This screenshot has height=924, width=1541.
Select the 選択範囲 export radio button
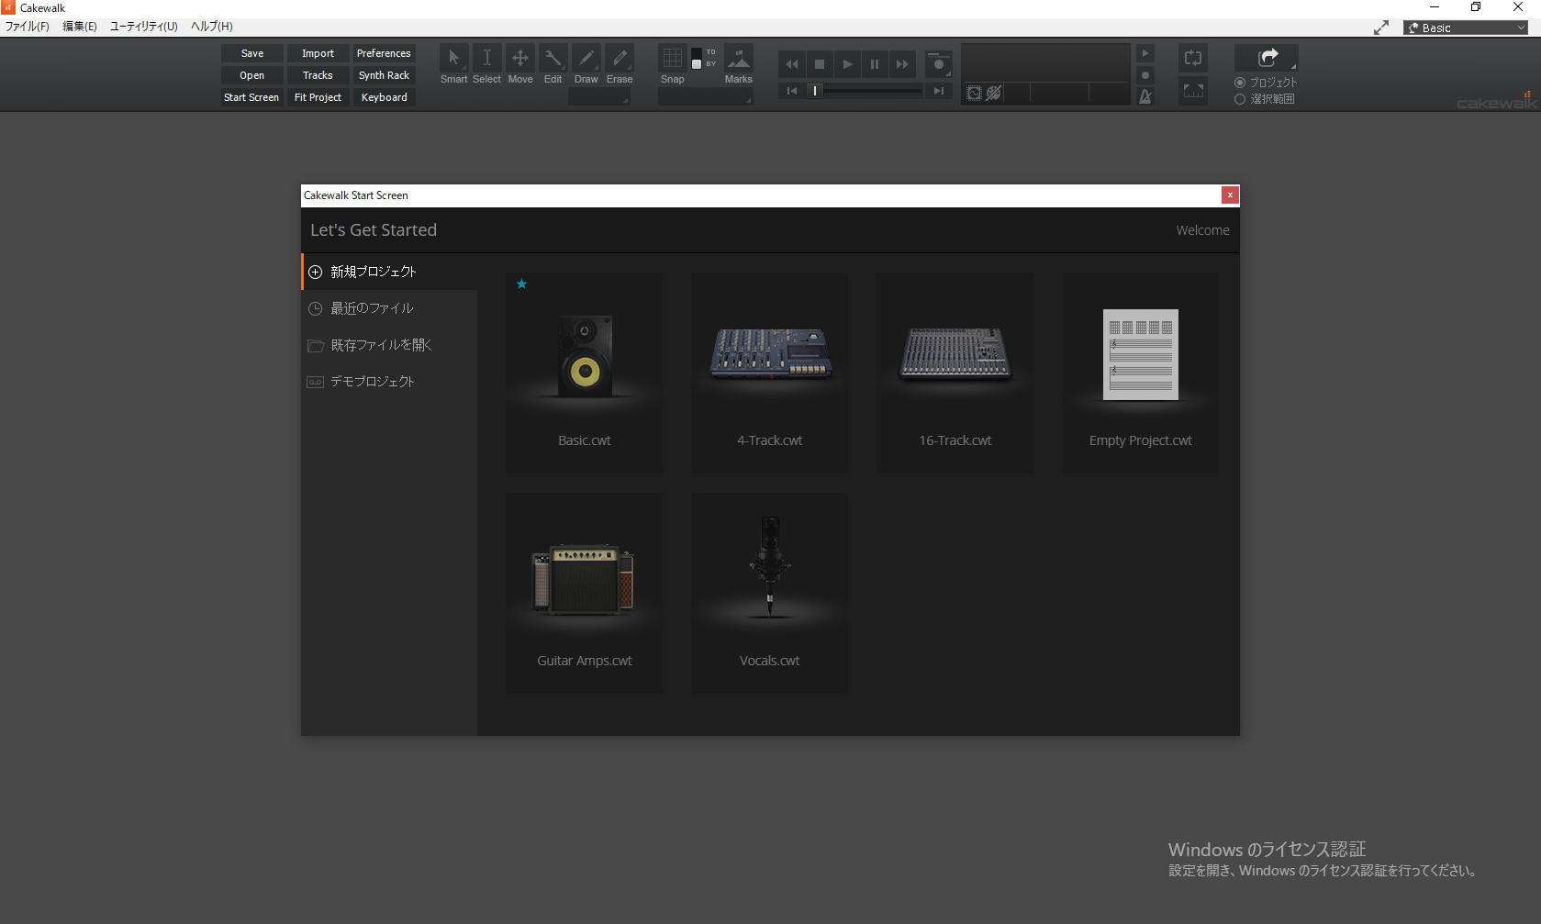coord(1240,99)
